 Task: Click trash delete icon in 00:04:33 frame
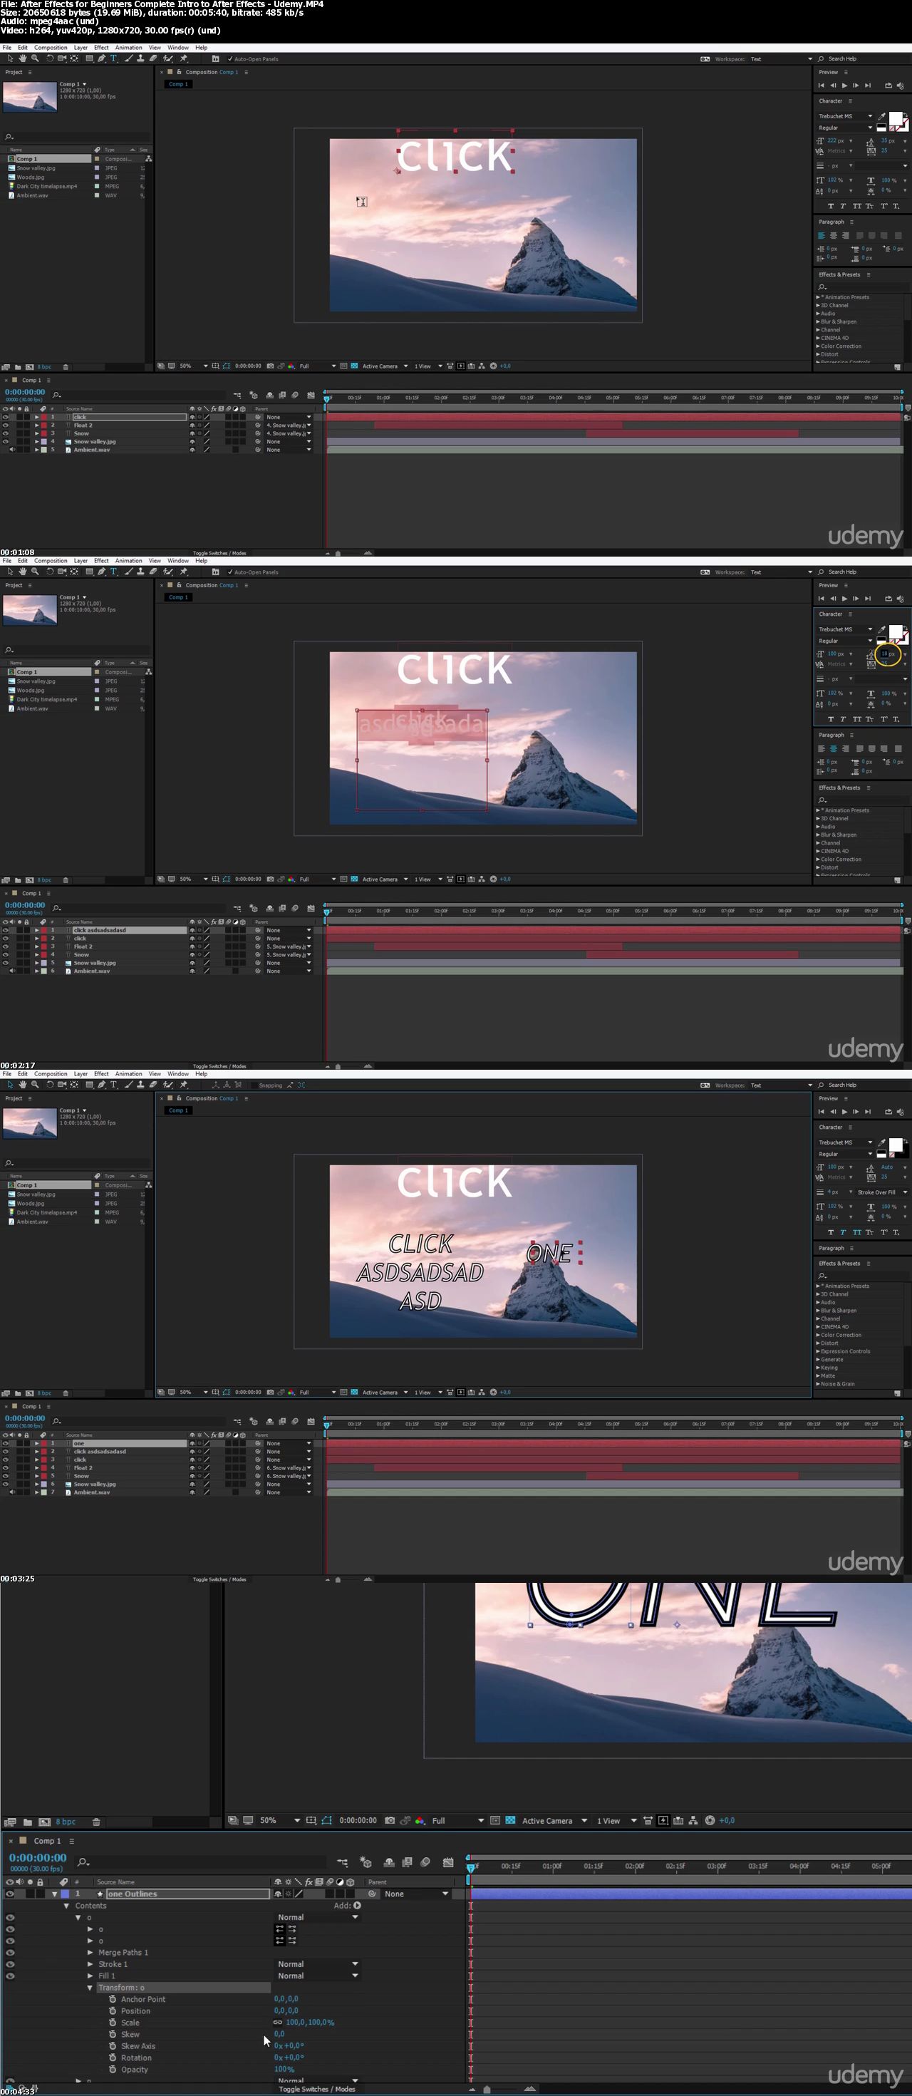click(x=96, y=1822)
